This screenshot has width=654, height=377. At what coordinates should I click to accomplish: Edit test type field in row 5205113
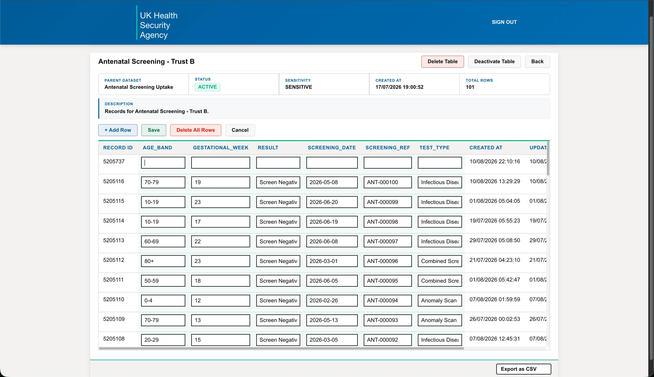pos(440,241)
